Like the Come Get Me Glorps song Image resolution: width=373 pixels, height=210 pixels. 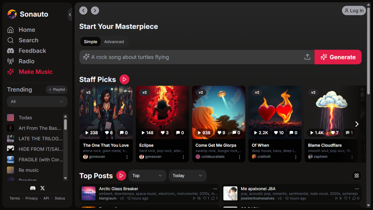221,133
